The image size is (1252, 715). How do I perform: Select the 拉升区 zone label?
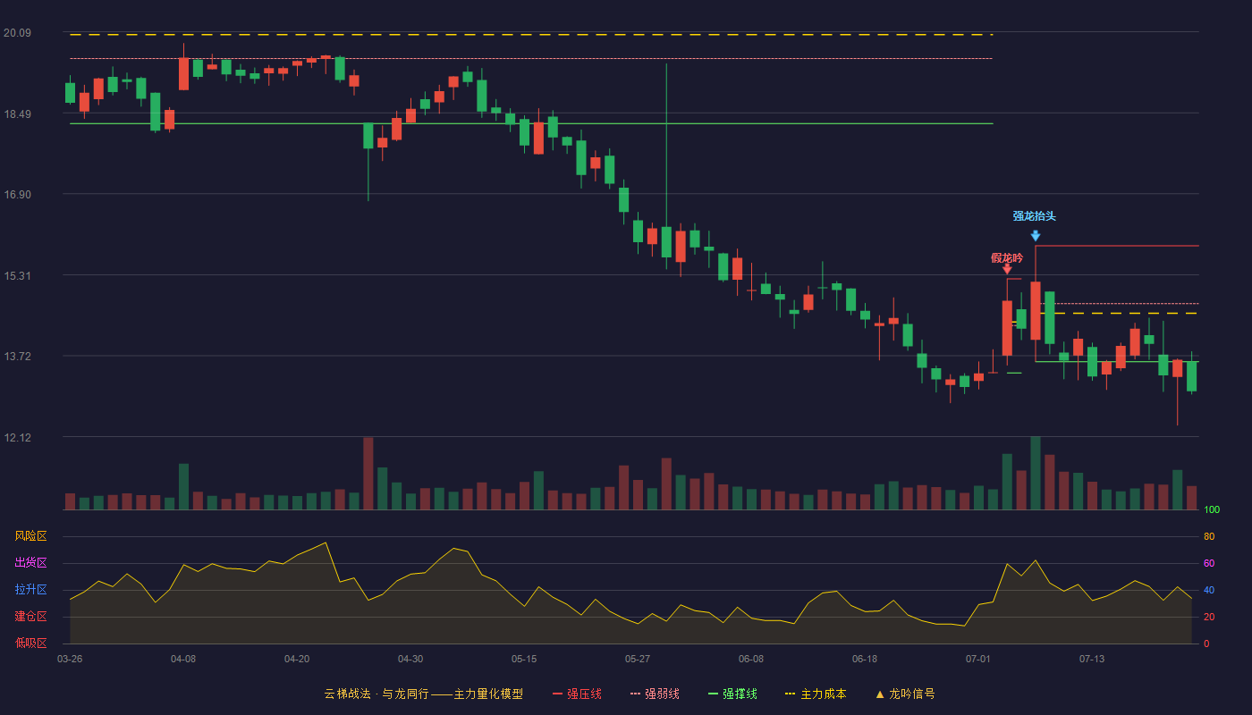(x=30, y=590)
